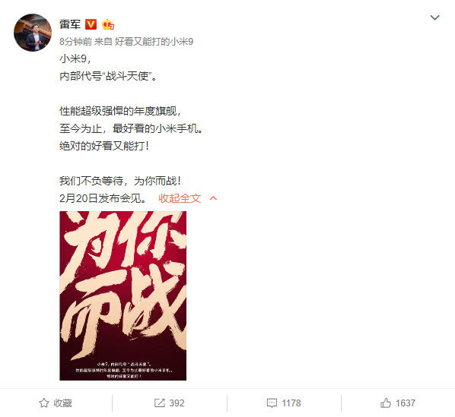Open the 雷军 username link

pyautogui.click(x=70, y=24)
